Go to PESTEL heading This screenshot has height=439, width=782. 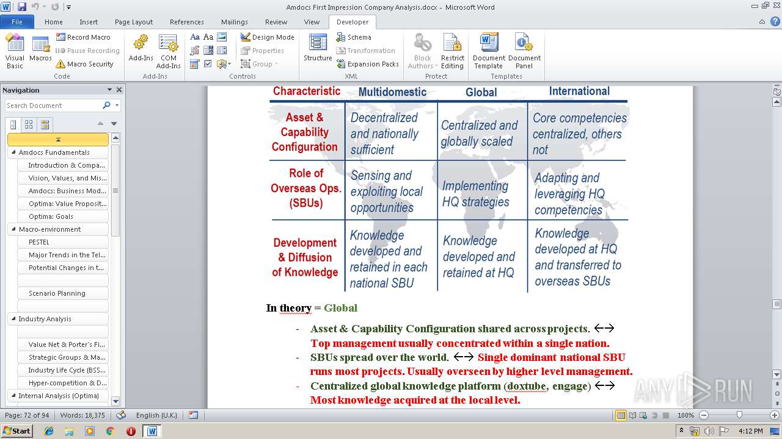(x=63, y=242)
